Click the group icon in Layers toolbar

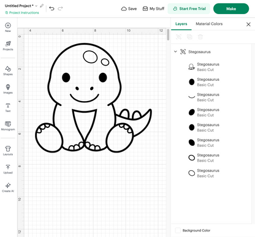pyautogui.click(x=178, y=37)
